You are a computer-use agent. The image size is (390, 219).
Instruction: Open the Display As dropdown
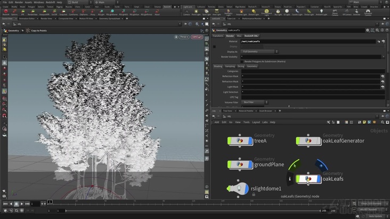click(x=259, y=52)
